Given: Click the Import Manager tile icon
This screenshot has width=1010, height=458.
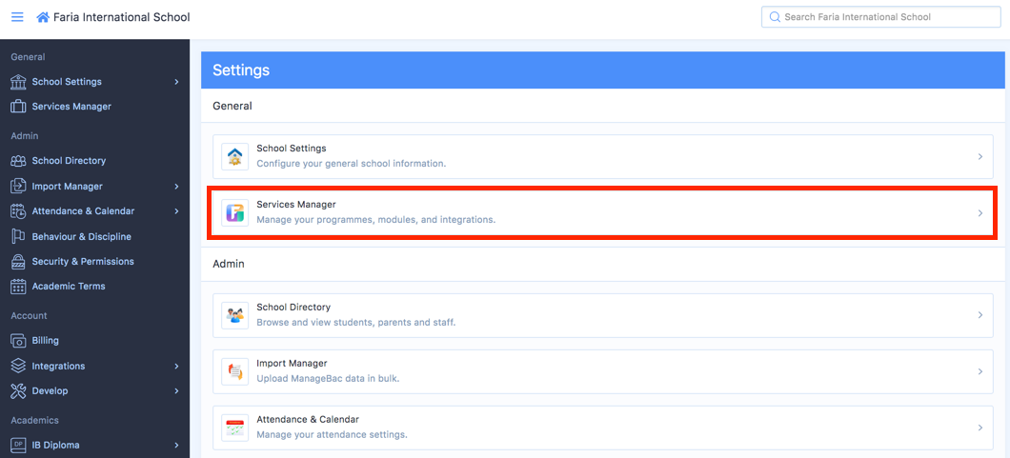Looking at the screenshot, I should pyautogui.click(x=234, y=371).
